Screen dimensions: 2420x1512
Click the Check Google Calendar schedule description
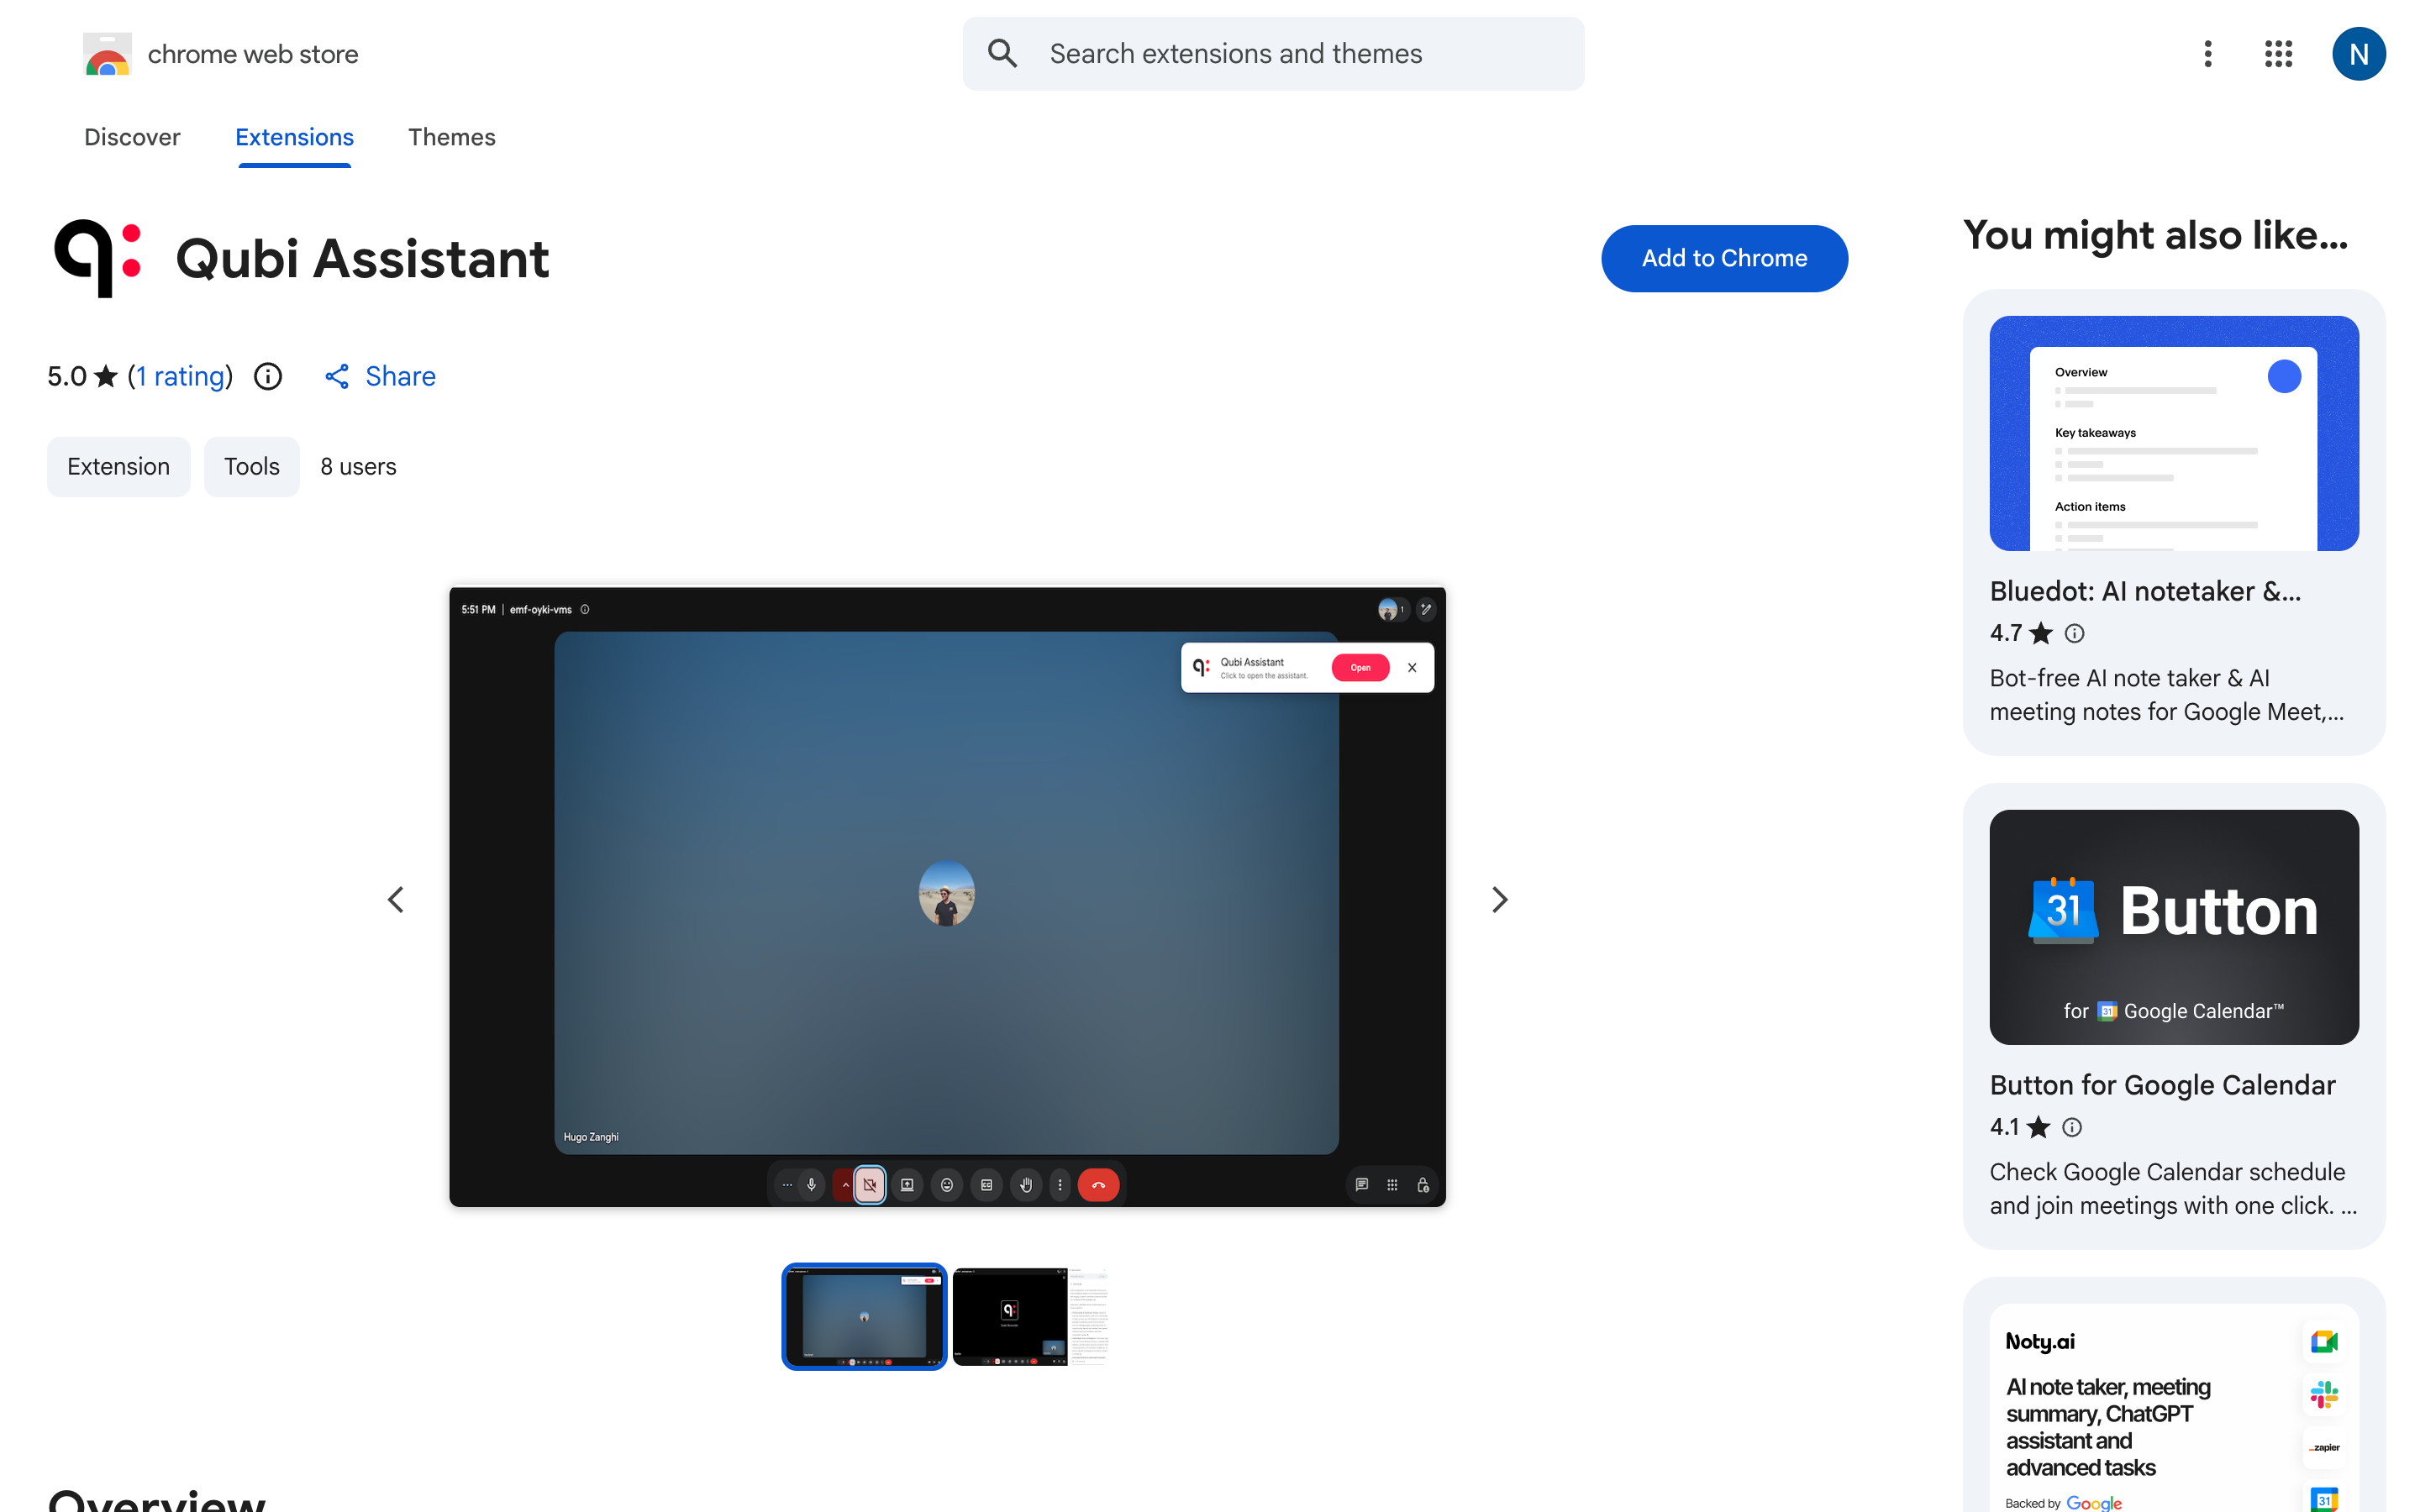point(2173,1189)
